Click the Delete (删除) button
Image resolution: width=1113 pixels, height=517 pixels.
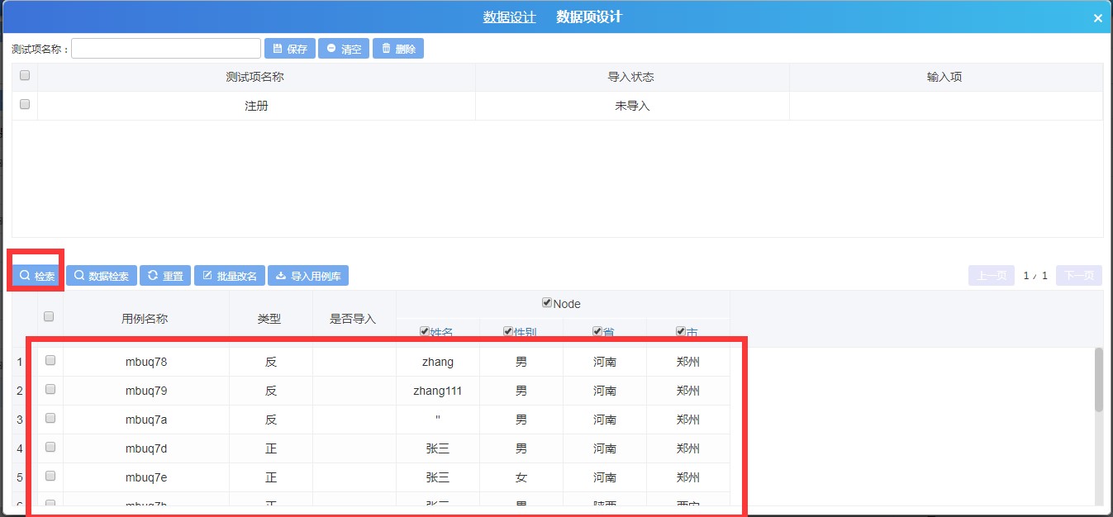(398, 49)
